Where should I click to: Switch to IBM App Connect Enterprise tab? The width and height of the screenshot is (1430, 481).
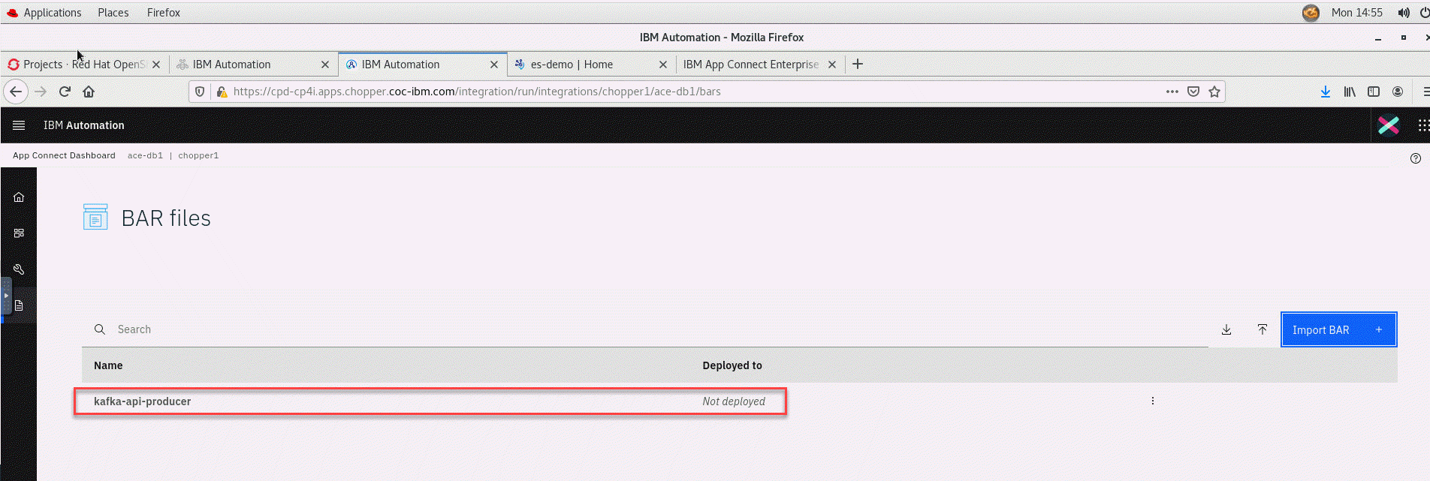tap(750, 65)
